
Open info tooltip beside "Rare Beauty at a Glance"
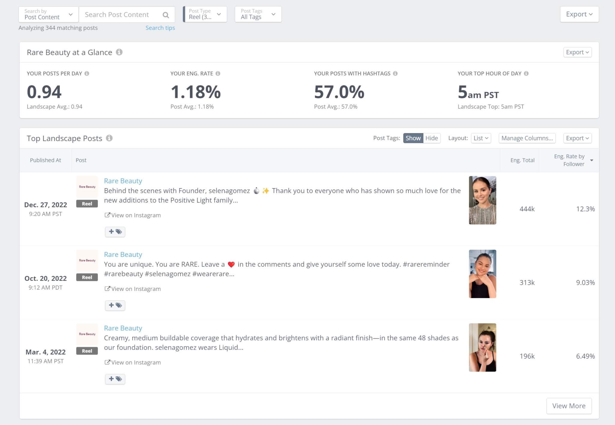pos(119,52)
